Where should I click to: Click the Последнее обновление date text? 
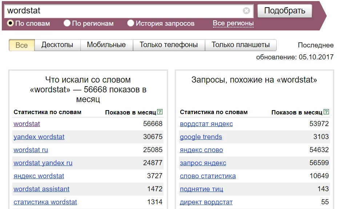click(295, 51)
